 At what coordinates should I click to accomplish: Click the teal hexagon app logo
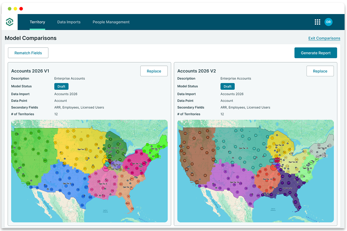10,22
